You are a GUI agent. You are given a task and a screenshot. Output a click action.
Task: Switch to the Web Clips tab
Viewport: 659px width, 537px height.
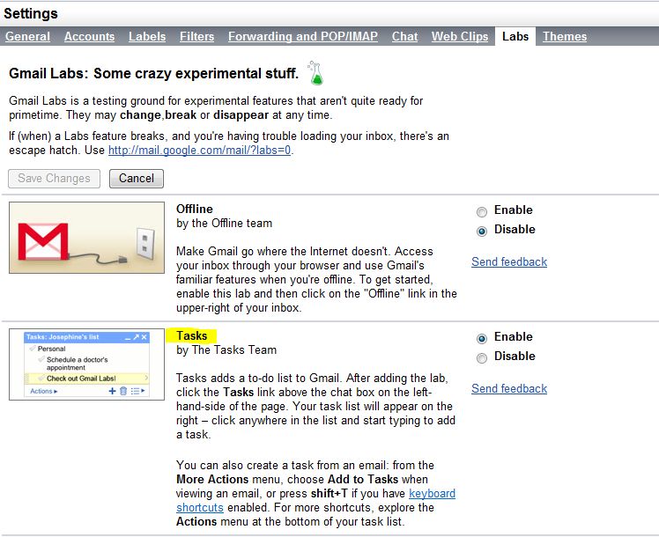click(x=460, y=36)
